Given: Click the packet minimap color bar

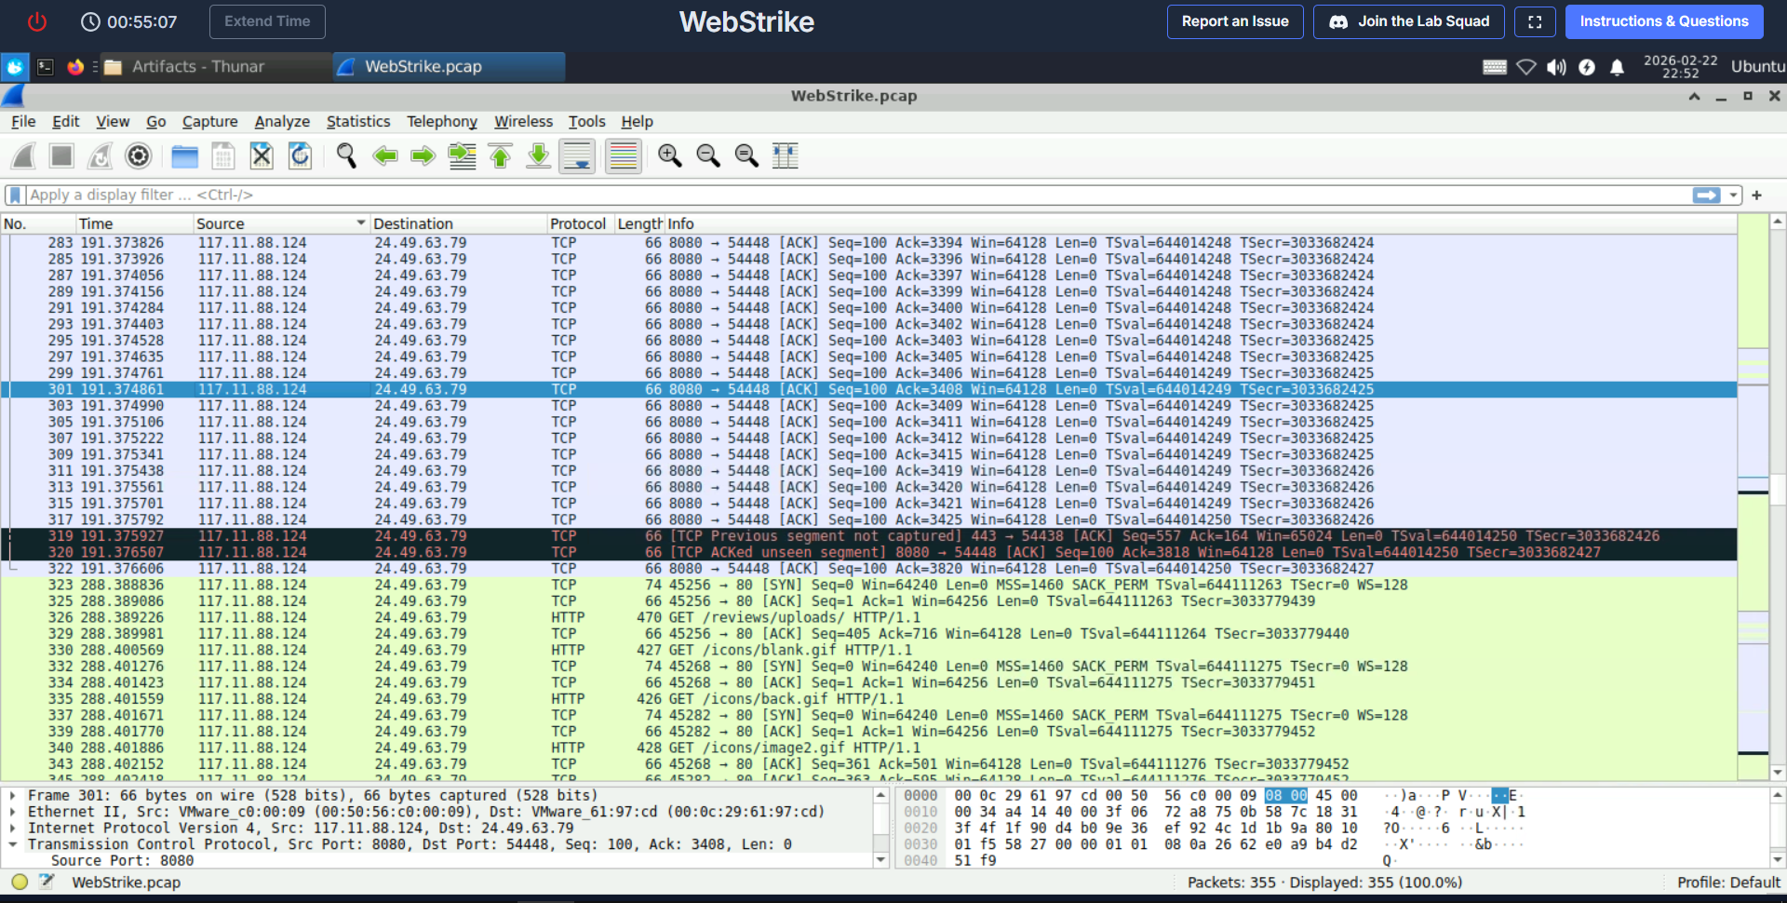Looking at the screenshot, I should coord(1753,496).
